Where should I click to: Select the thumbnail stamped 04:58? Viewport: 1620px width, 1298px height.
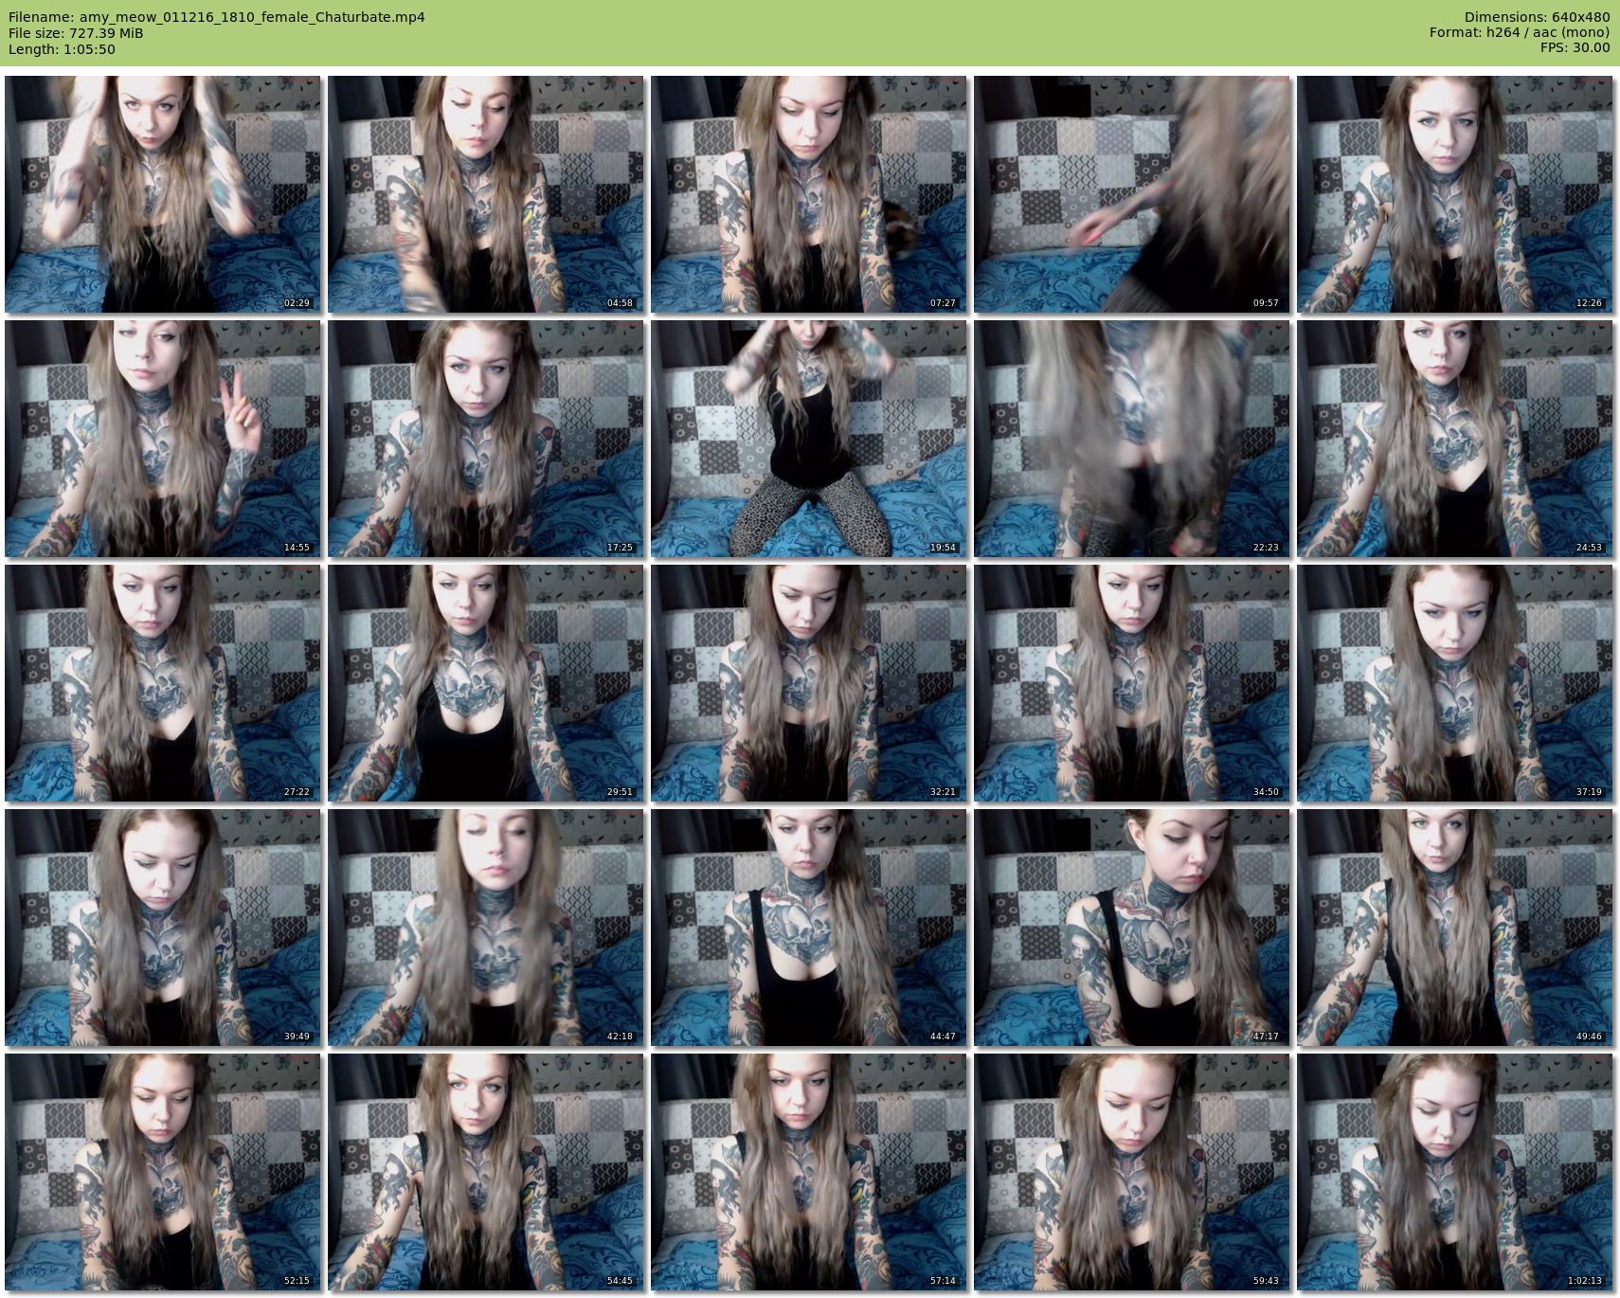click(x=486, y=194)
